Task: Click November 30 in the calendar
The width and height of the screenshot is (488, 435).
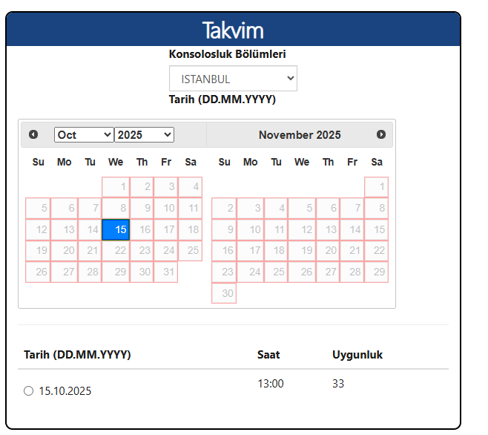Action: pos(224,293)
